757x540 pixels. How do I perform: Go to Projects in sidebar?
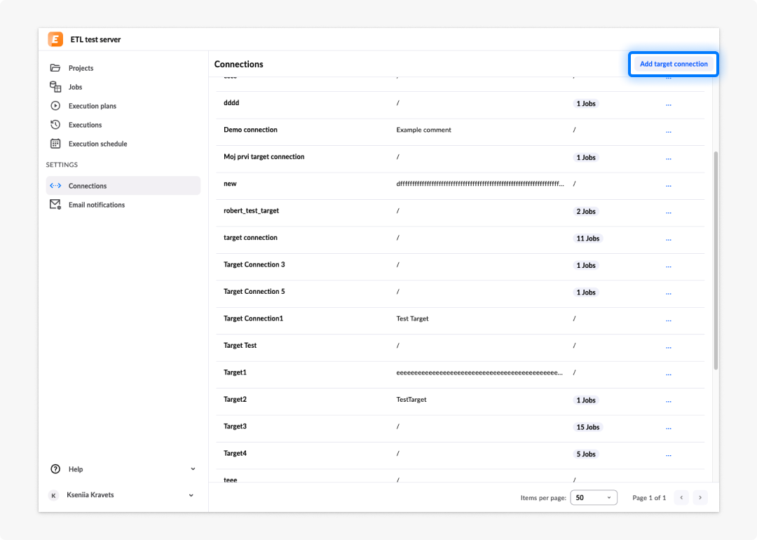81,68
